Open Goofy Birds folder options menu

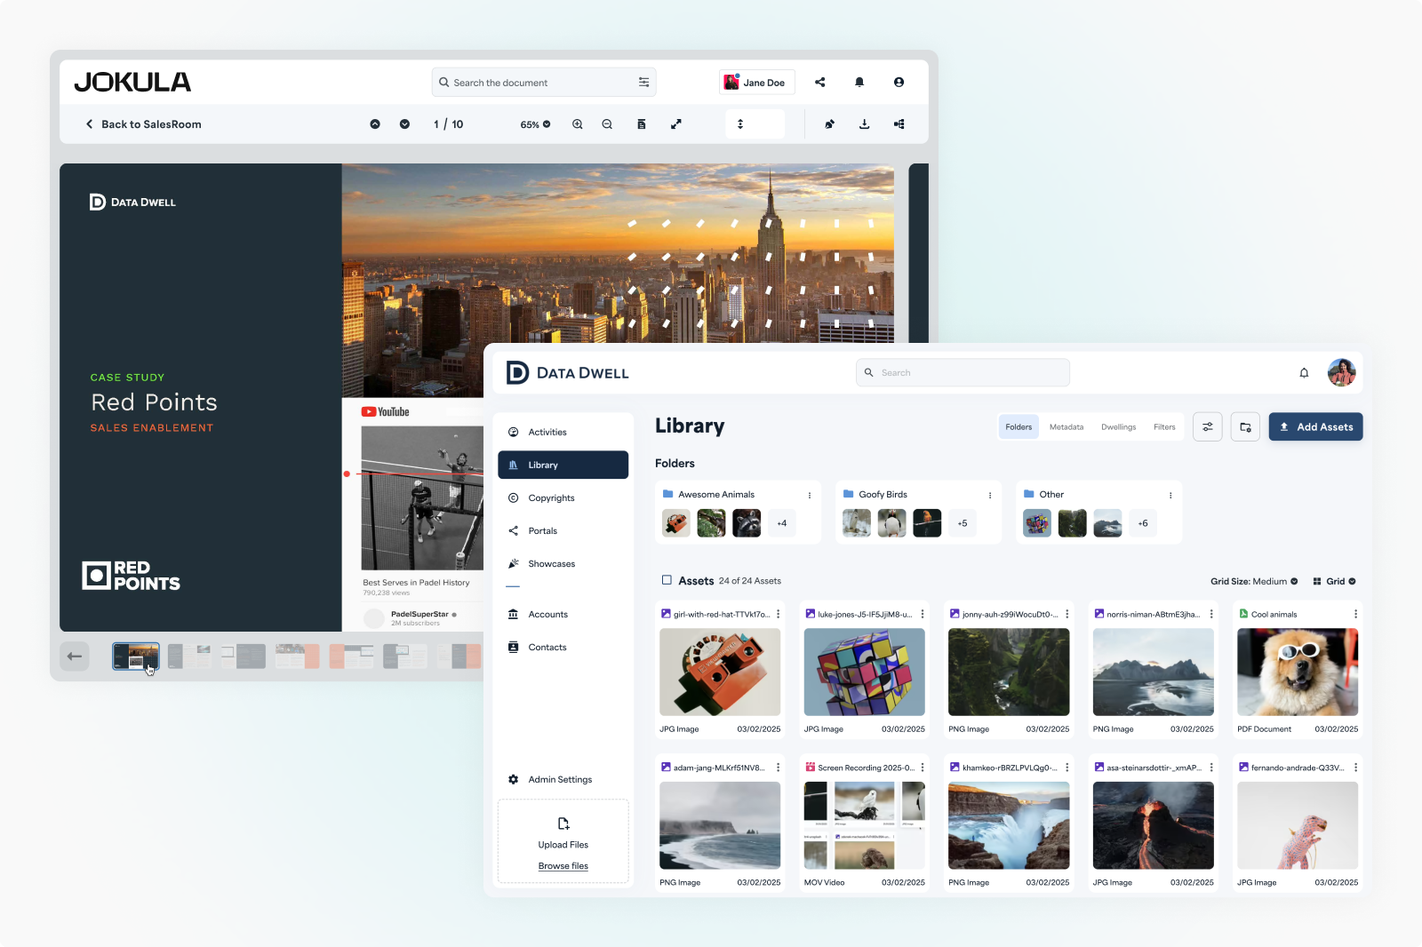click(x=990, y=496)
